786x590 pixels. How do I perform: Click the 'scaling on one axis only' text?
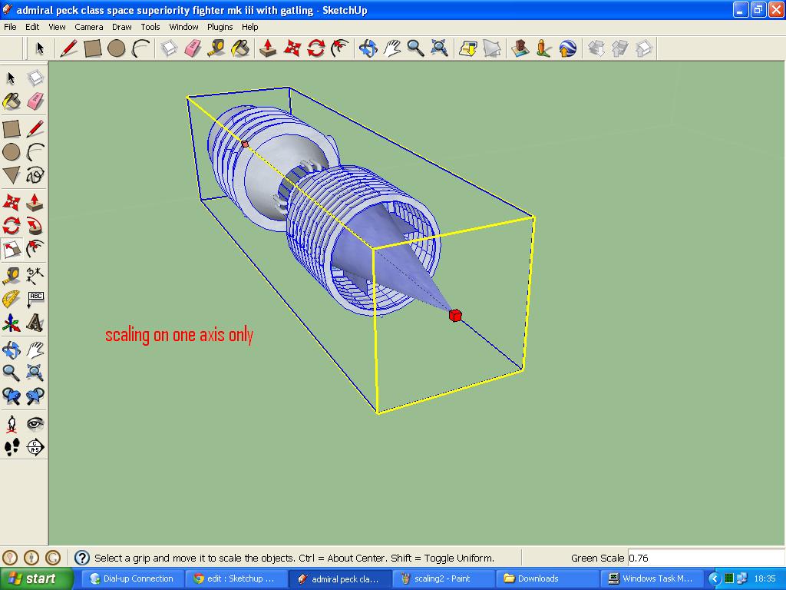tap(179, 335)
